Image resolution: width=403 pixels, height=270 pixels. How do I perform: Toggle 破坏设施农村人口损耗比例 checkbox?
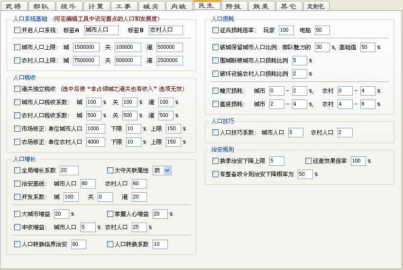[x=215, y=74]
